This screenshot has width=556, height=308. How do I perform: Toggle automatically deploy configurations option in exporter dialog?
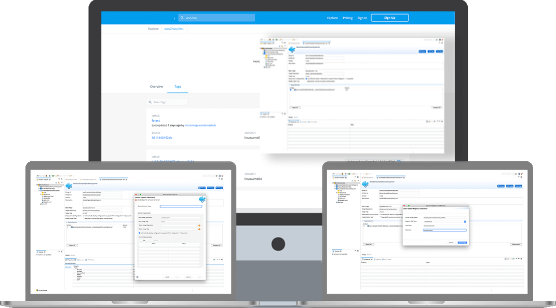(139, 233)
